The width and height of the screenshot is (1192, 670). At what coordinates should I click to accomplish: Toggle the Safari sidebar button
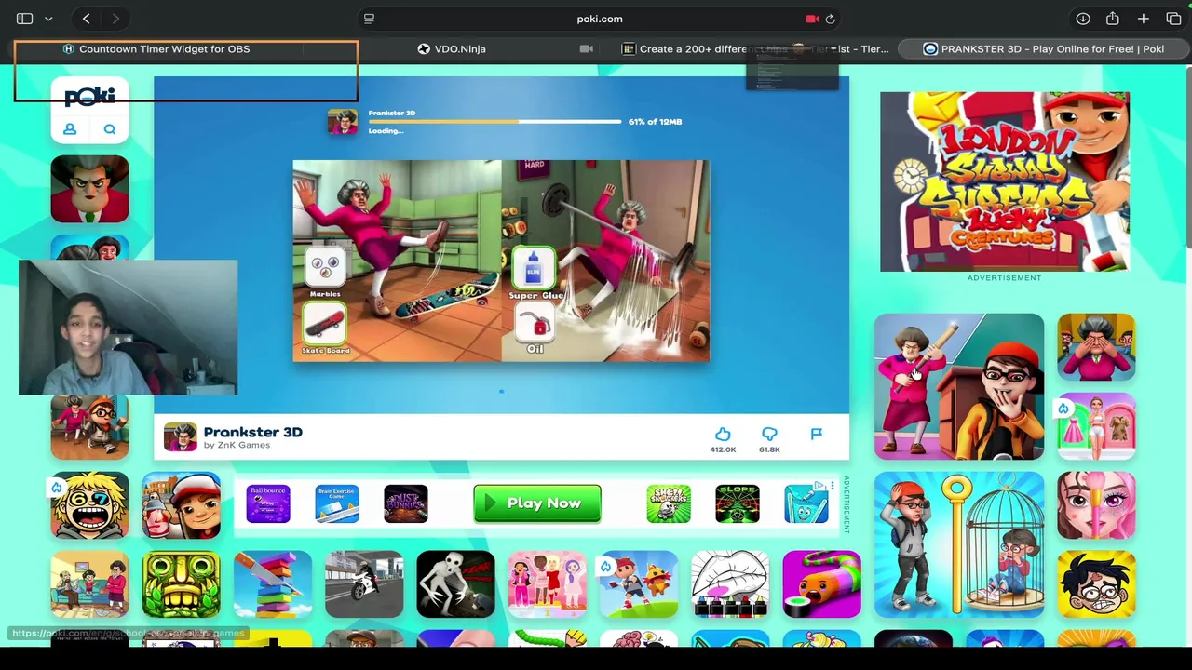pyautogui.click(x=25, y=19)
